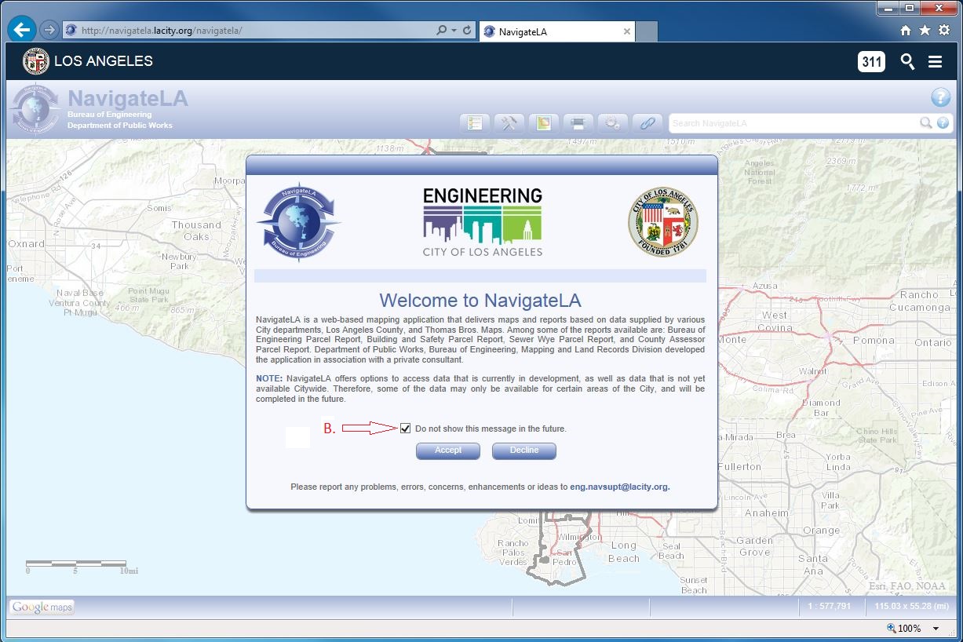Click the map scale 1 : 577,791 readout
Image resolution: width=963 pixels, height=642 pixels.
(830, 607)
